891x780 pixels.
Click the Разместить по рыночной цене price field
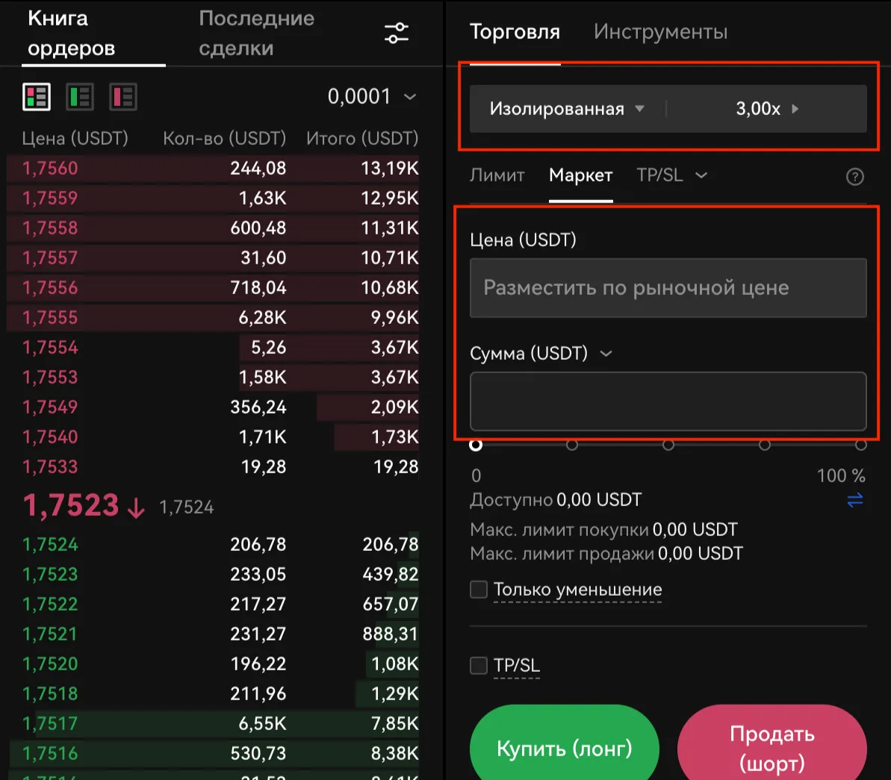tap(668, 288)
